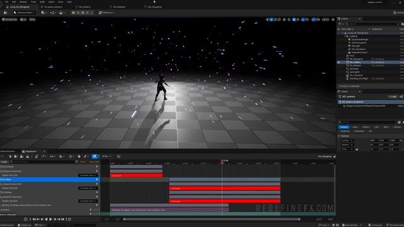Image resolution: width=404 pixels, height=227 pixels.
Task: Select the General filter in Details
Action: click(x=344, y=127)
